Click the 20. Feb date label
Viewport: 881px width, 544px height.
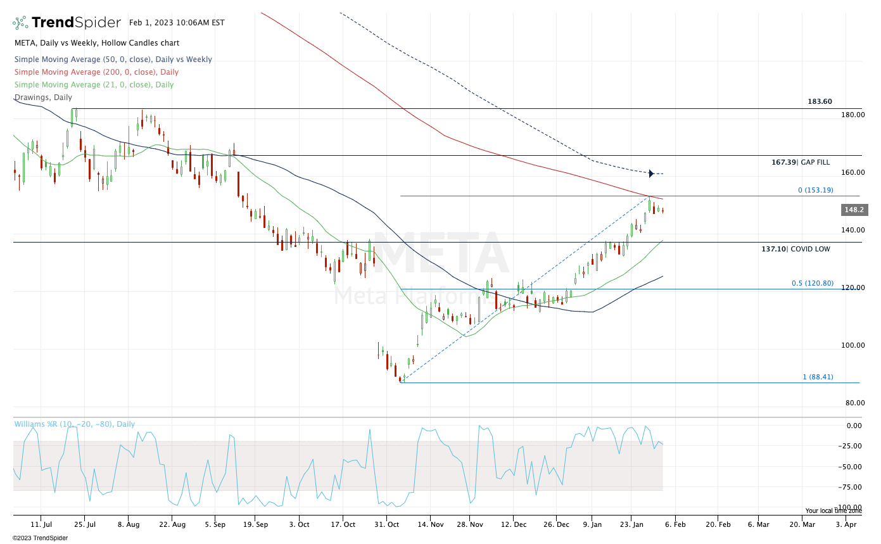[718, 524]
